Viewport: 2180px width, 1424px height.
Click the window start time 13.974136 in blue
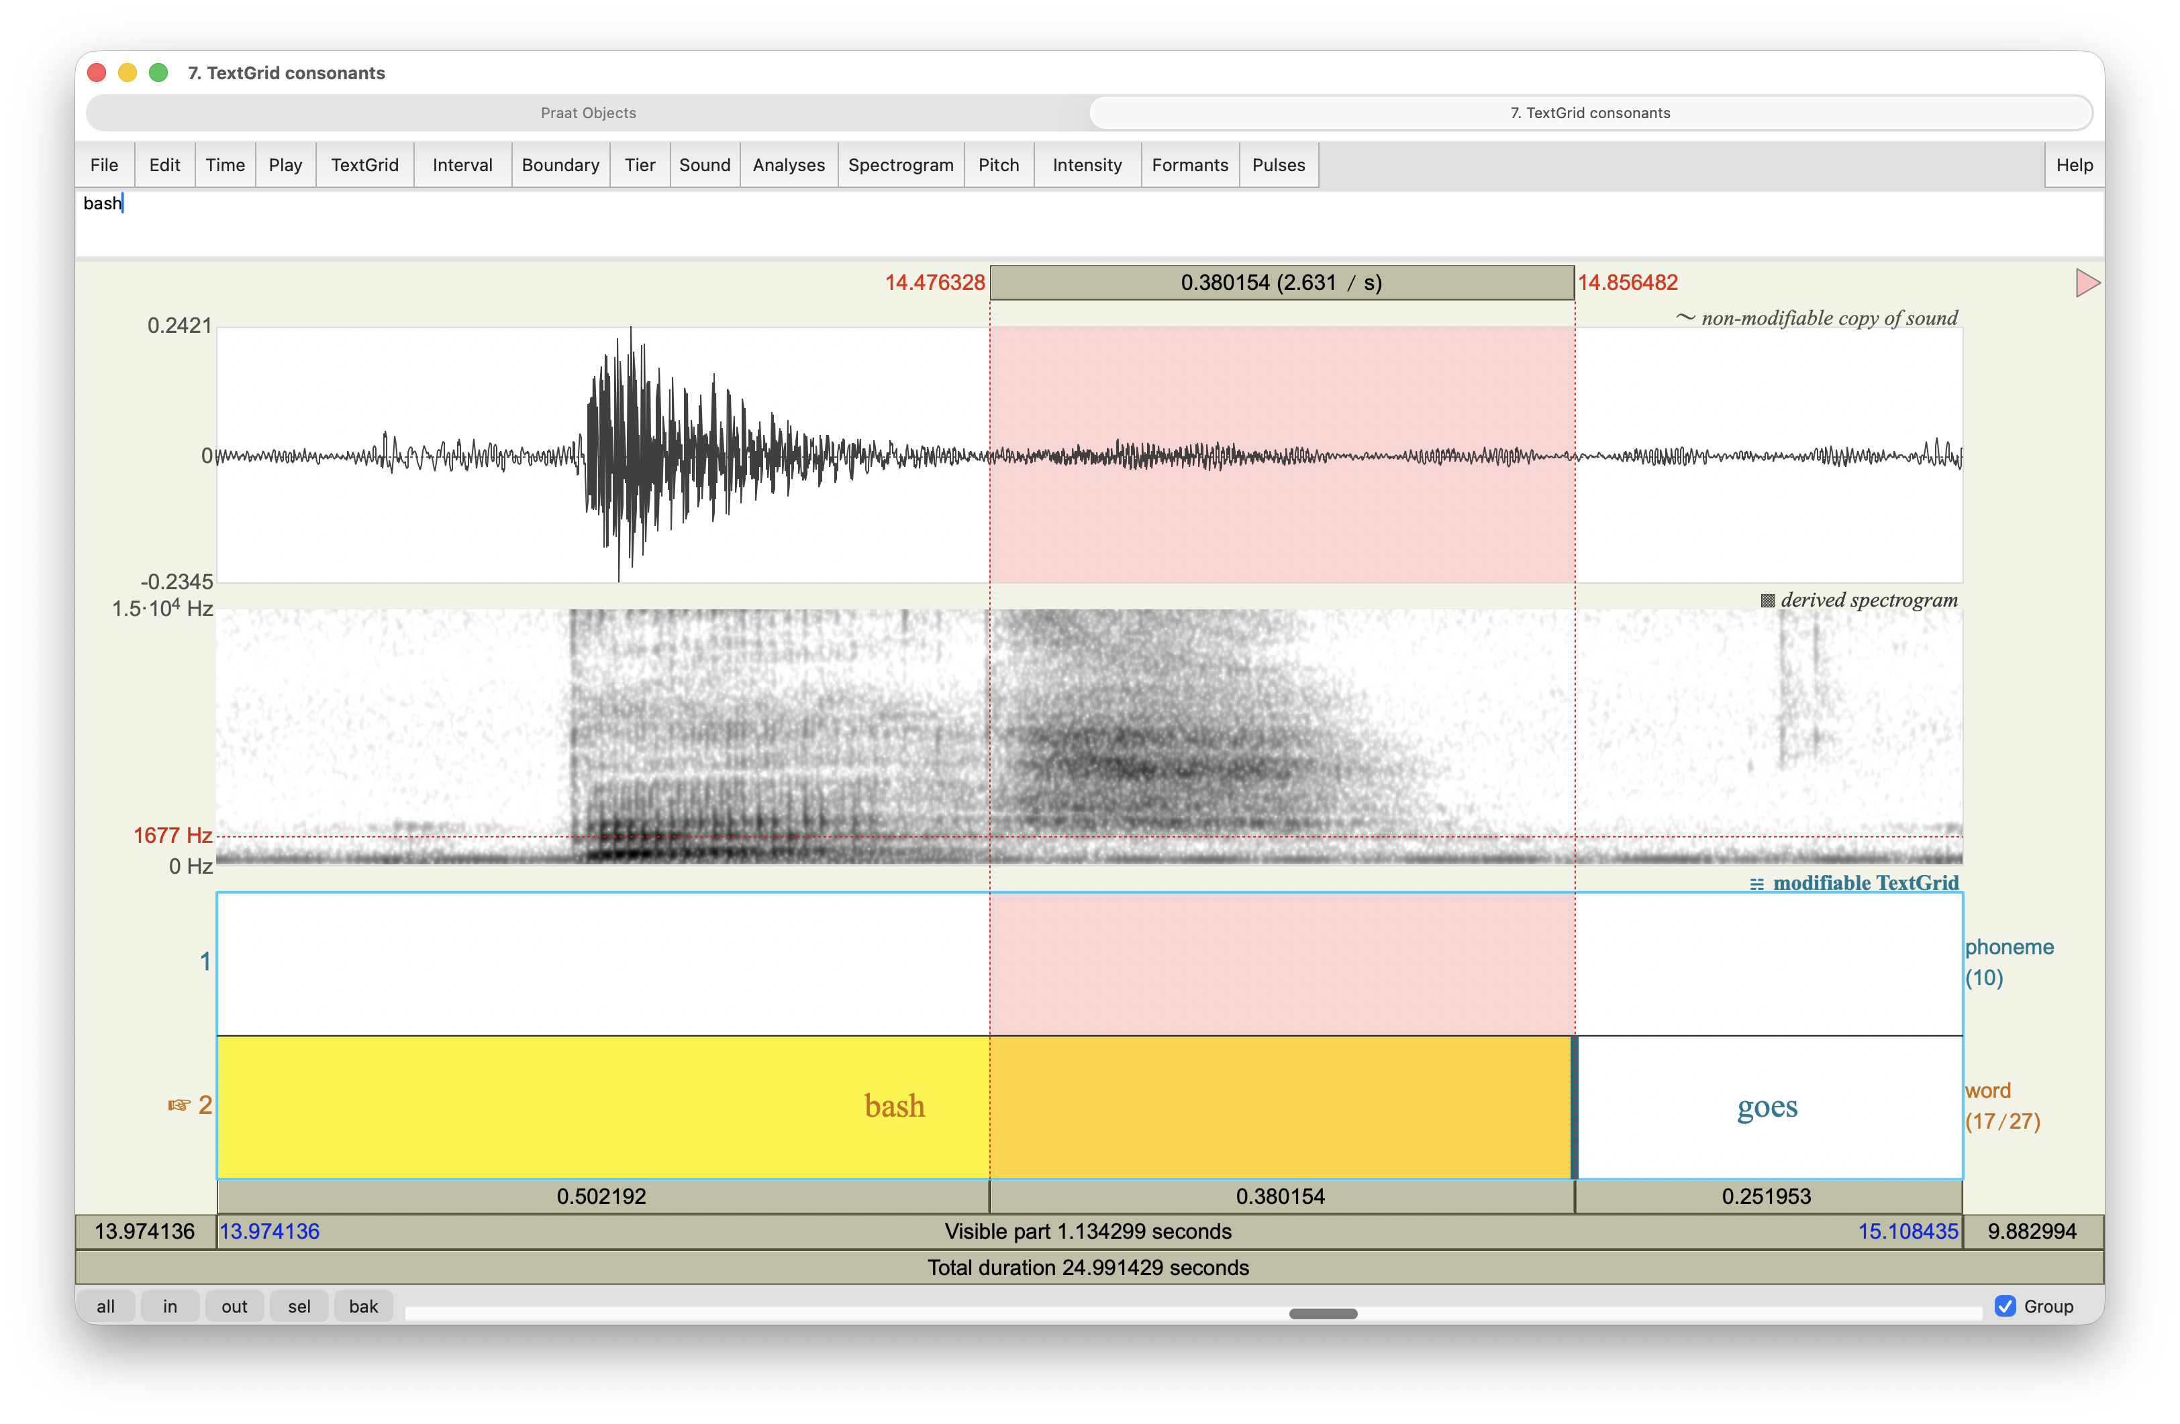[269, 1231]
